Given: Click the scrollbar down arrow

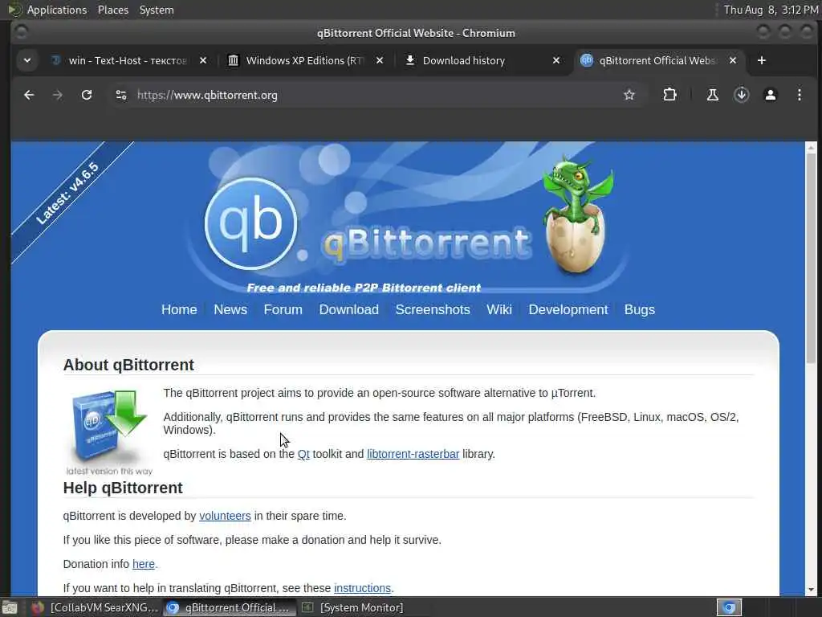Looking at the screenshot, I should click(x=811, y=590).
